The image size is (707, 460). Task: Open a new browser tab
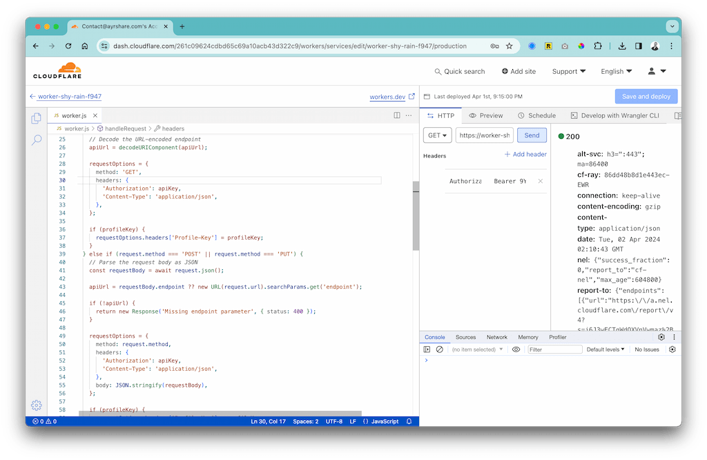pos(182,27)
